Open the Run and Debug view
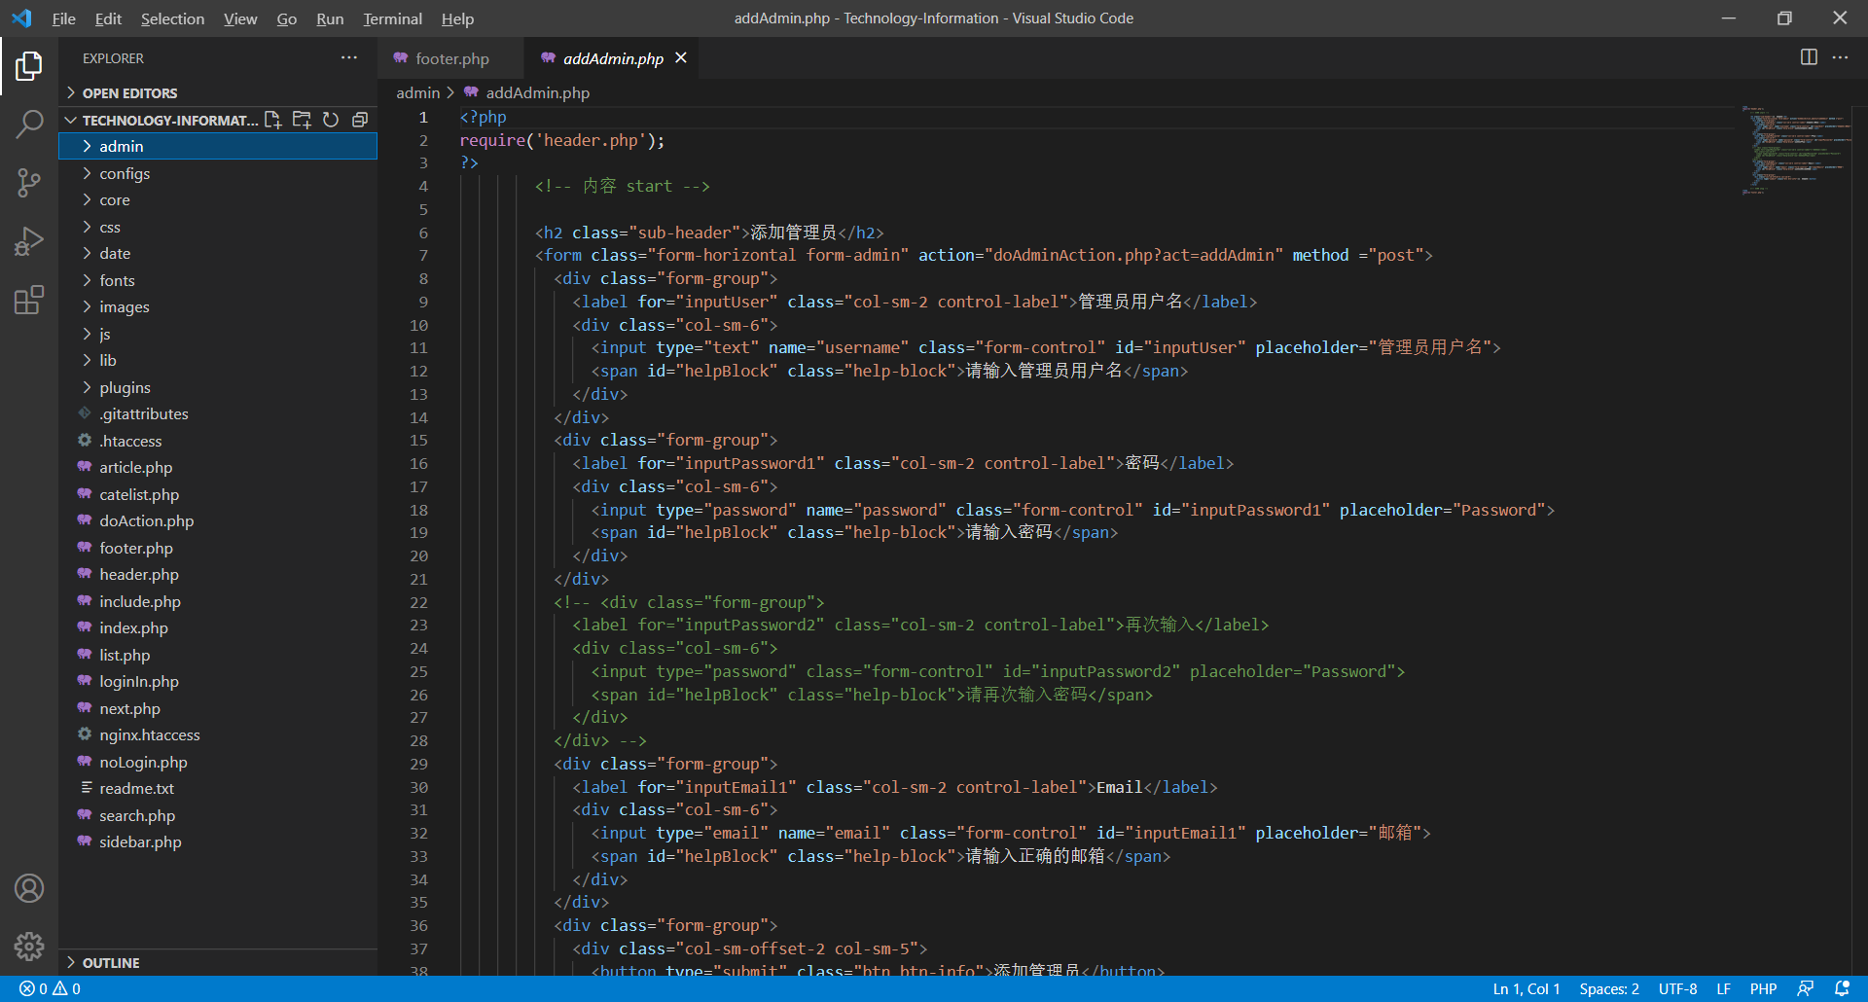 (29, 241)
